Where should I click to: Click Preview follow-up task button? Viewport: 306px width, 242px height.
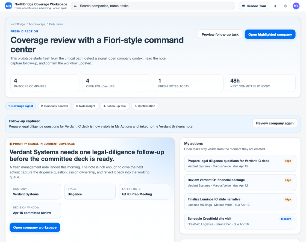coord(220,34)
